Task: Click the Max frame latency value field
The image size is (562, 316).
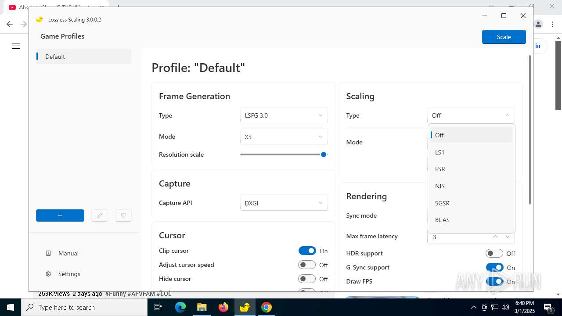Action: pyautogui.click(x=459, y=237)
